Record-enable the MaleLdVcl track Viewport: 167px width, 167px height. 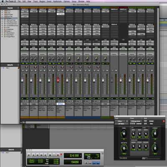click(x=71, y=67)
